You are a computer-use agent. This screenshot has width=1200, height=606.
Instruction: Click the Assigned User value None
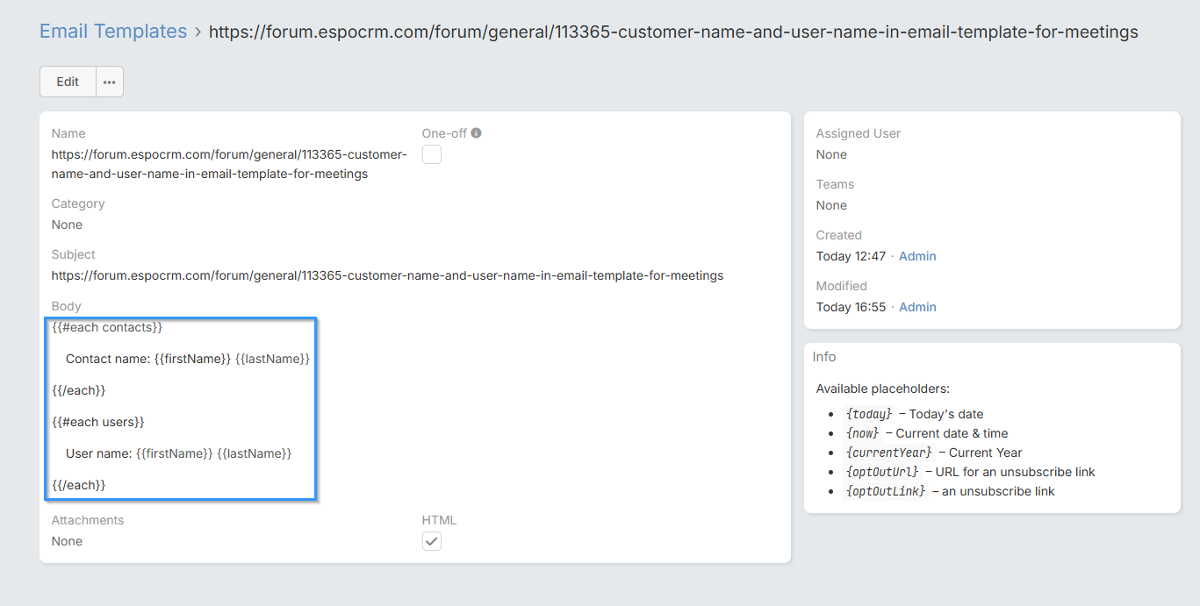pos(831,154)
